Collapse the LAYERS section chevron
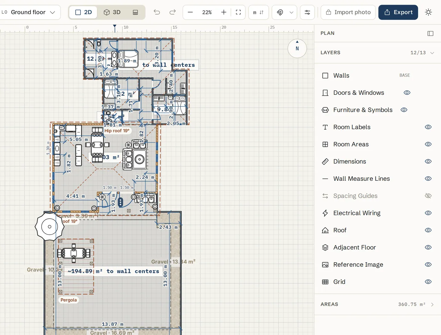The image size is (441, 335). tap(432, 53)
